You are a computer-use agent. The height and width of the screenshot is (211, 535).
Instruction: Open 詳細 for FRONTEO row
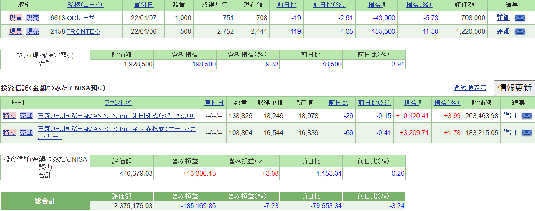[503, 31]
